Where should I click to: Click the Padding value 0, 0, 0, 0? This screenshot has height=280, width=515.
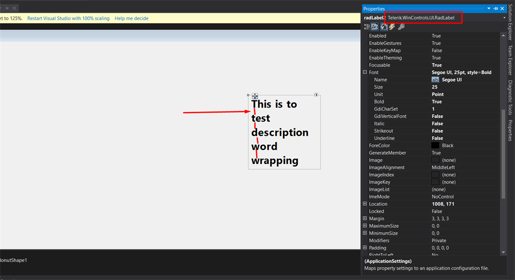(440, 248)
